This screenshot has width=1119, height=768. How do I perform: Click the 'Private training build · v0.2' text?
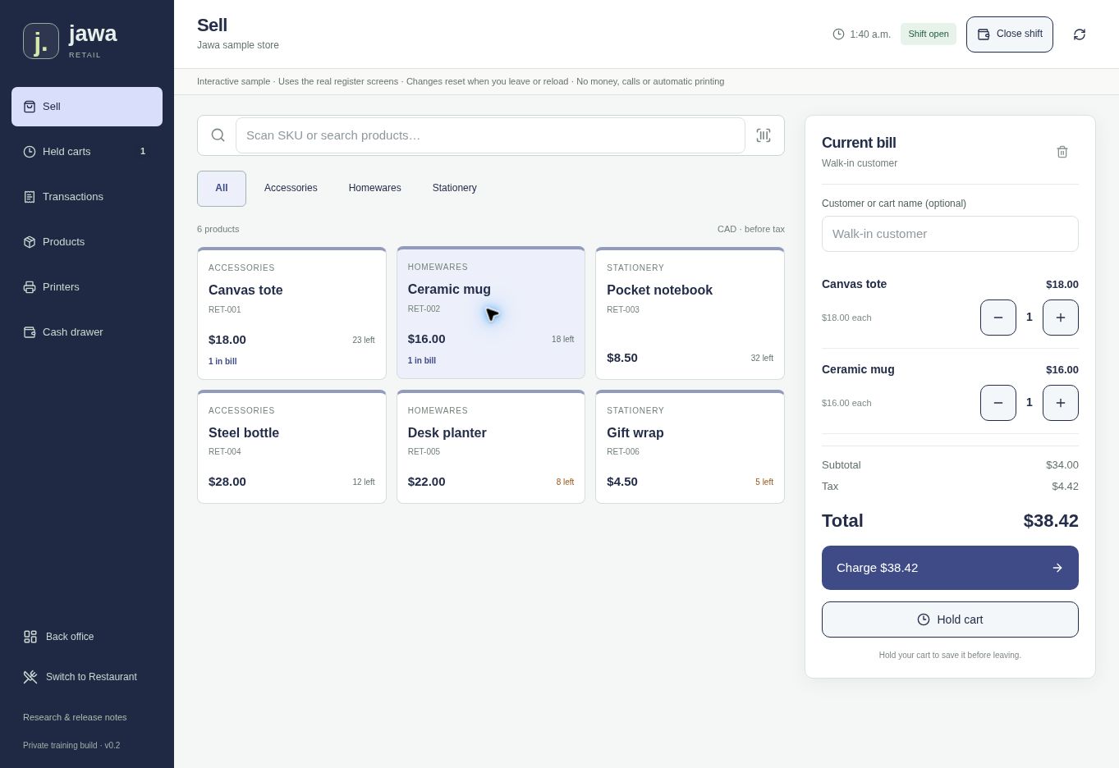(x=71, y=746)
